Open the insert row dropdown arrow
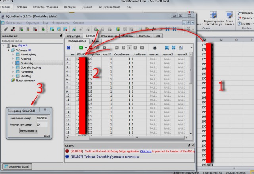This screenshot has width=254, height=174. pyautogui.click(x=86, y=48)
